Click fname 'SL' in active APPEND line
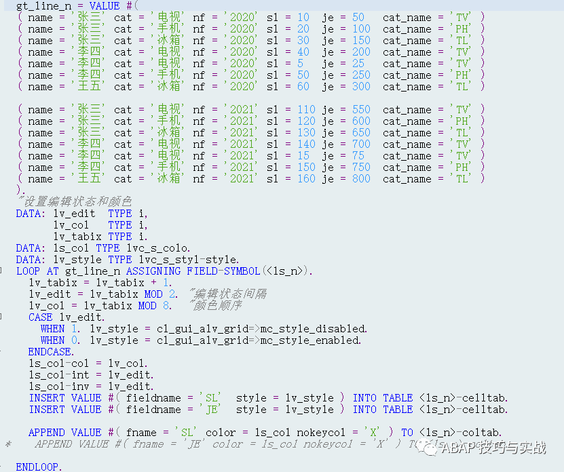564x472 pixels. tap(185, 433)
